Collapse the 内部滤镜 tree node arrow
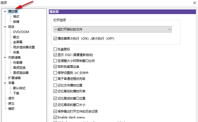The width and height of the screenshot is (198, 122). click(x=5, y=58)
